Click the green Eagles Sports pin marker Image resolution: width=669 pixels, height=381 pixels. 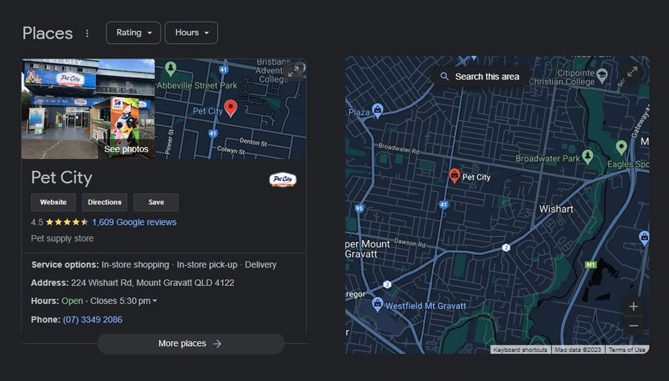621,148
